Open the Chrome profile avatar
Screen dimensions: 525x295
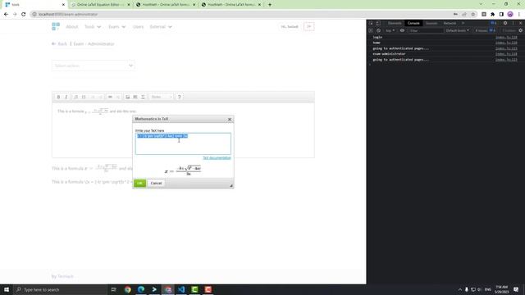click(510, 15)
